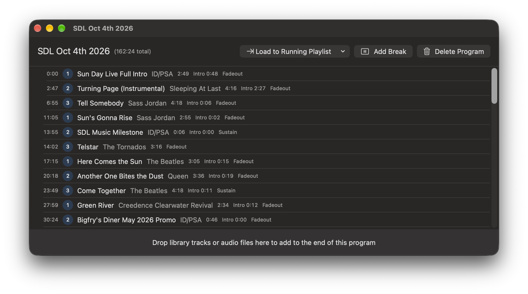528x294 pixels.
Task: Click deck badge 1 for Here Comes the Sun
Action: [68, 161]
